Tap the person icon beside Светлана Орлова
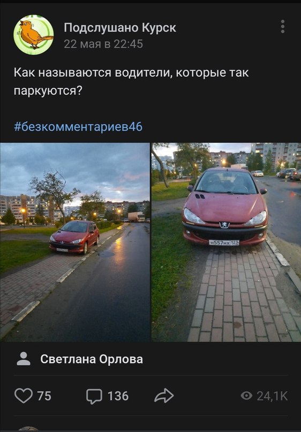 point(24,359)
